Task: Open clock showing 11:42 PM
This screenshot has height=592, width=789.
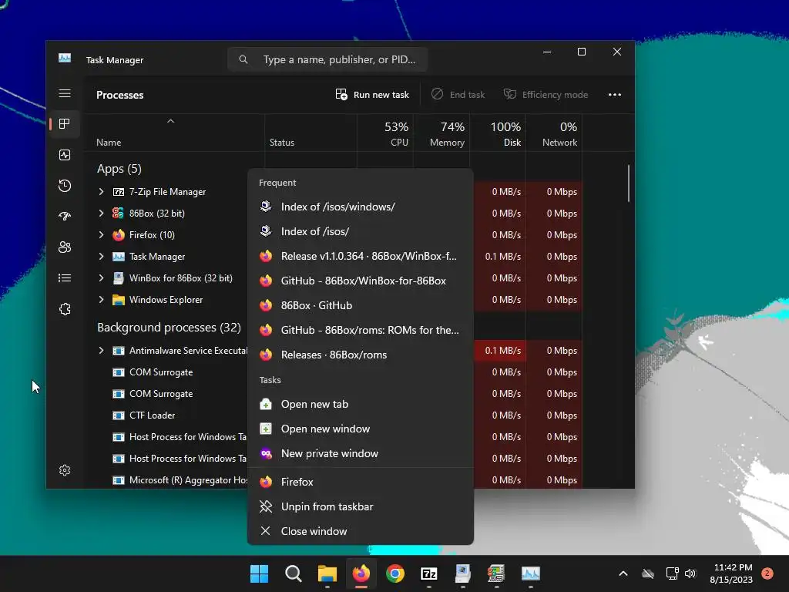Action: (x=731, y=573)
